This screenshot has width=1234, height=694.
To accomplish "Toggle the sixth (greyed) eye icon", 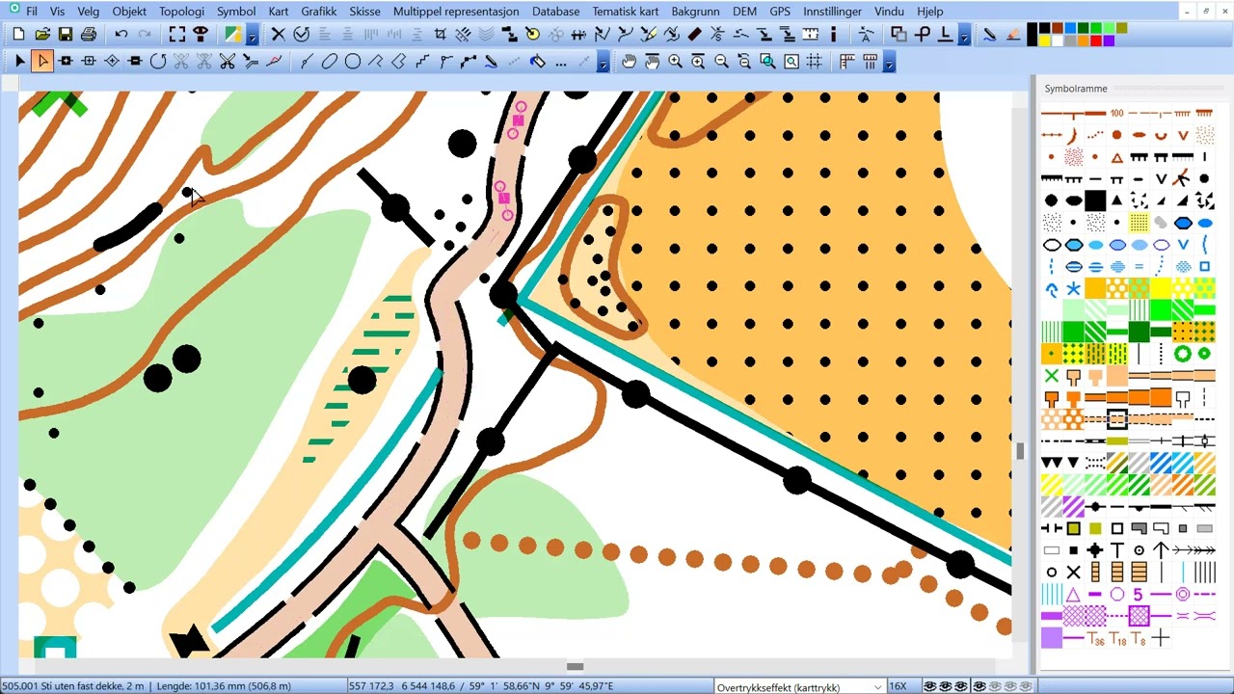I will [x=1010, y=686].
